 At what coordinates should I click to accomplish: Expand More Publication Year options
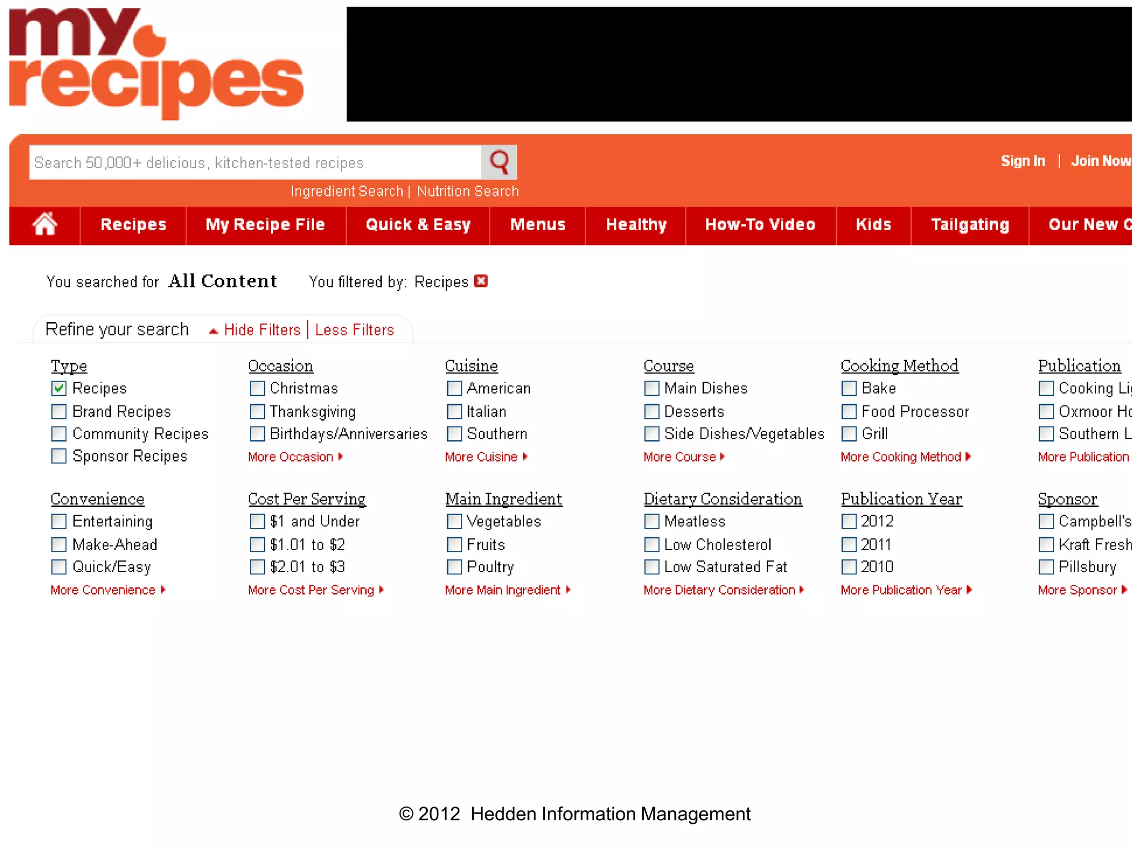point(906,590)
